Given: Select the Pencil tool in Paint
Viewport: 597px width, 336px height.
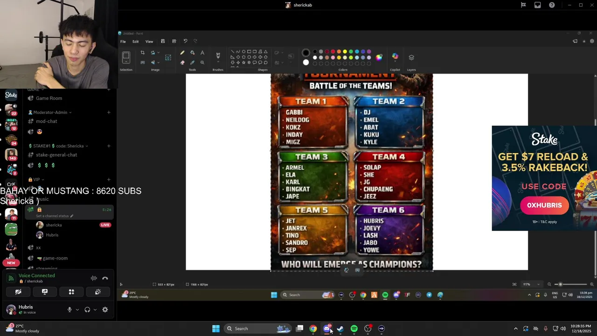Looking at the screenshot, I should pos(182,53).
